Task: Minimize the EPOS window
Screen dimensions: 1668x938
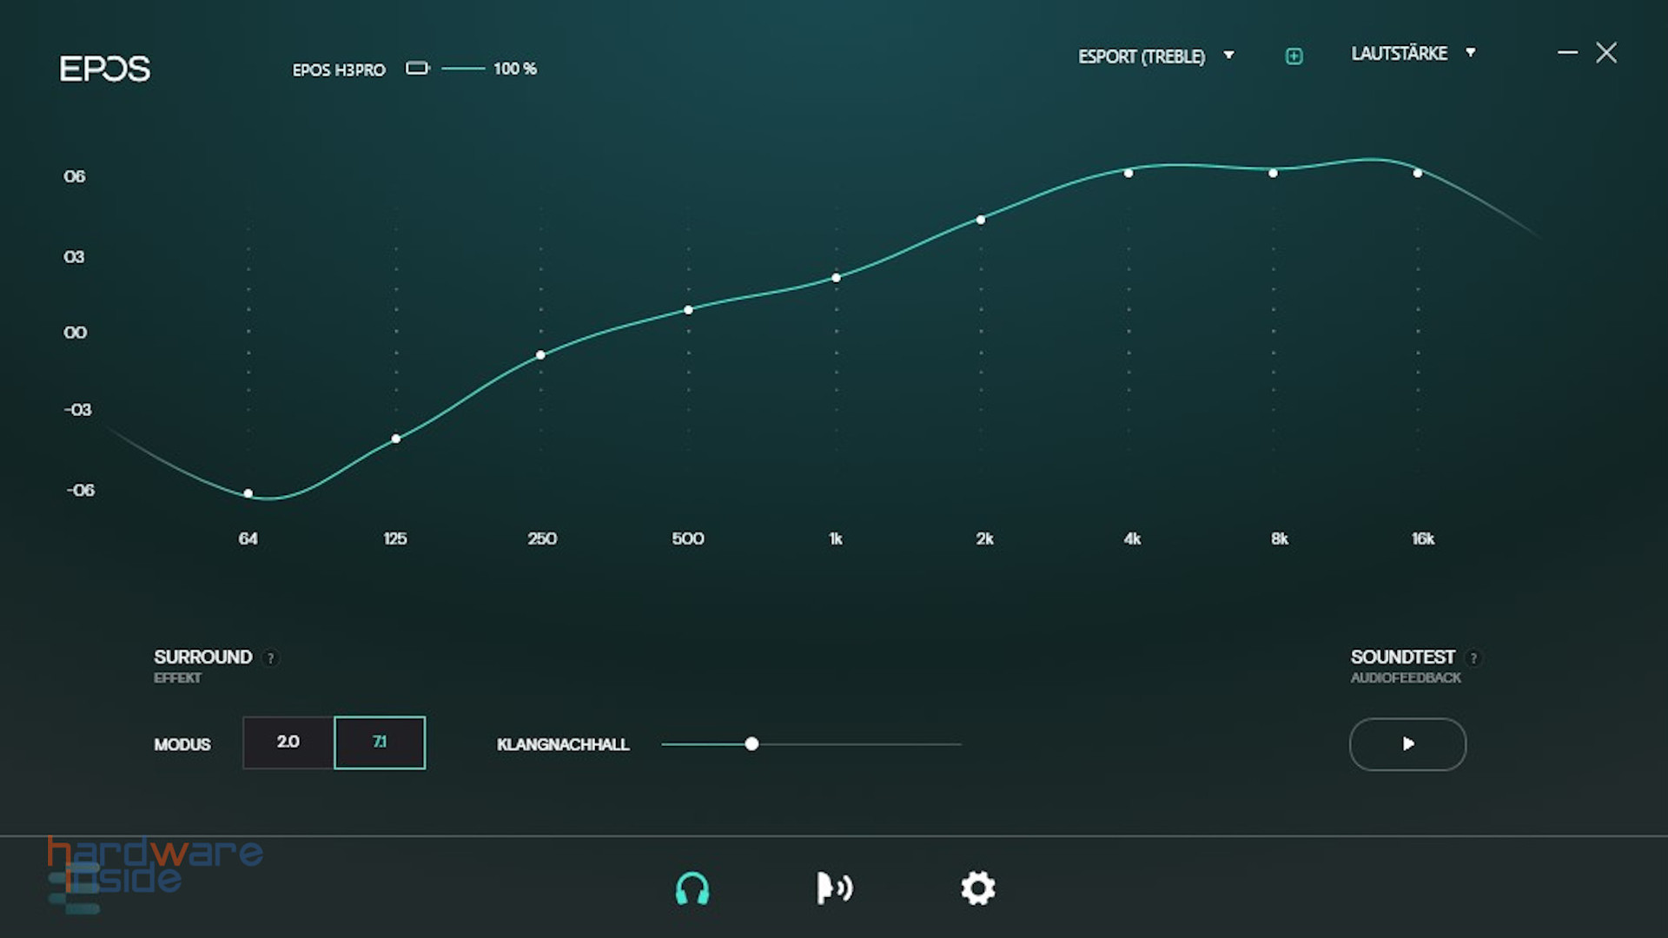Action: pyautogui.click(x=1567, y=53)
